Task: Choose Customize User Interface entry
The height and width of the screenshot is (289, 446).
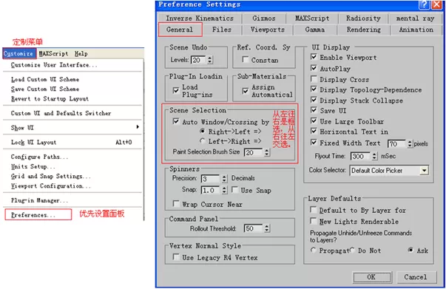Action: pos(54,65)
